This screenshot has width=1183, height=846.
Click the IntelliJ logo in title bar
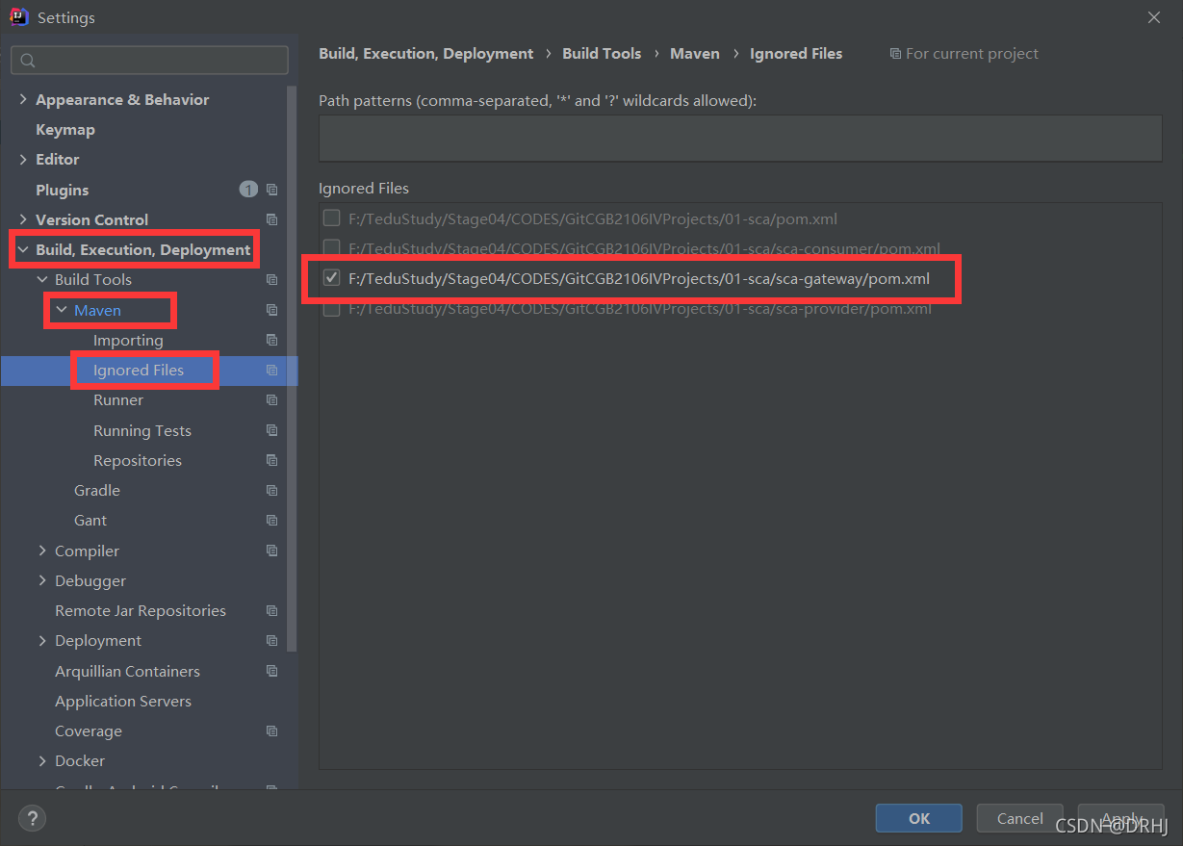coord(19,17)
